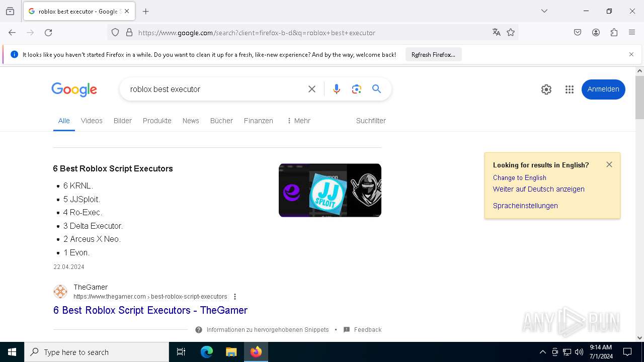The width and height of the screenshot is (644, 362).
Task: Open TheGamer site favicon
Action: tap(60, 292)
